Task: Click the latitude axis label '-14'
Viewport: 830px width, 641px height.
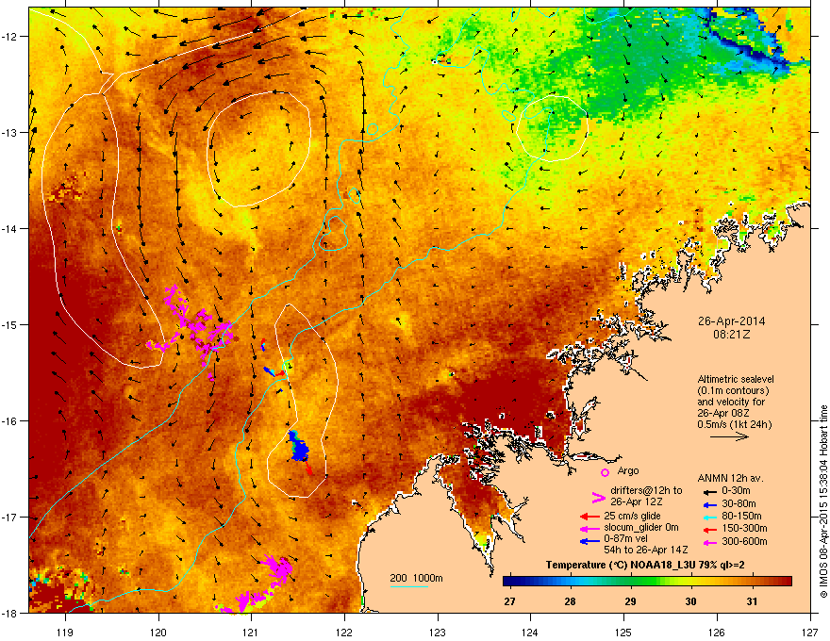Action: [x=10, y=228]
